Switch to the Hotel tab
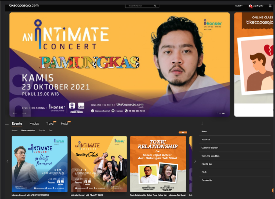The image size is (275, 199). [64, 124]
